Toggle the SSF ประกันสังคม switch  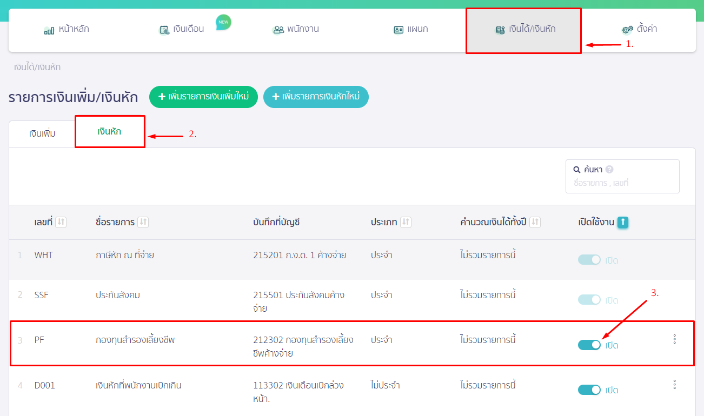click(589, 300)
